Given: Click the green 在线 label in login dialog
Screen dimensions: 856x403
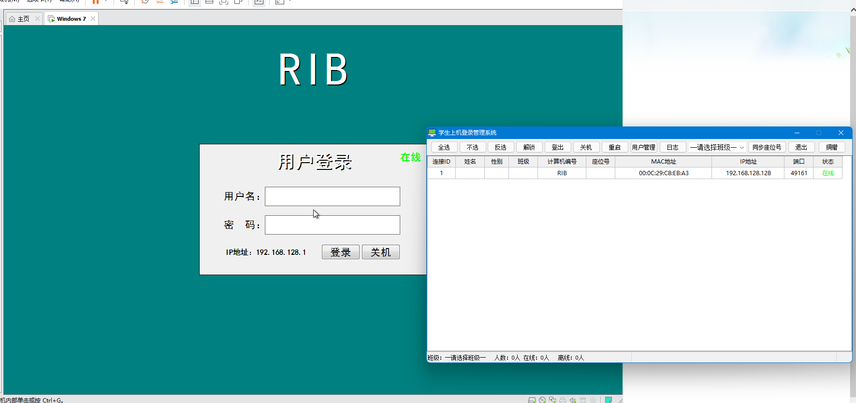Looking at the screenshot, I should 410,157.
